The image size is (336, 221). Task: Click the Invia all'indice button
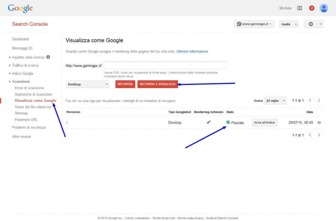pyautogui.click(x=265, y=122)
